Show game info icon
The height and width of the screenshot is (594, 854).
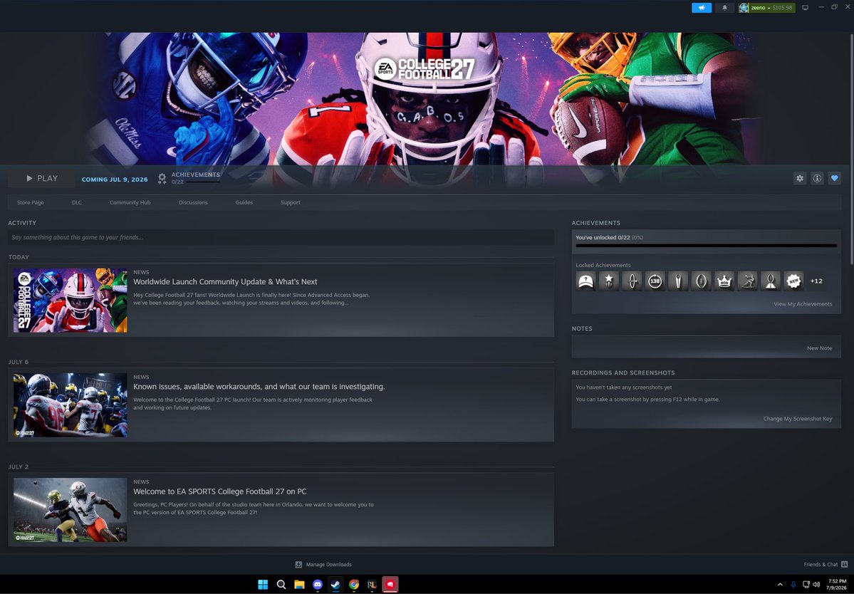pyautogui.click(x=817, y=178)
